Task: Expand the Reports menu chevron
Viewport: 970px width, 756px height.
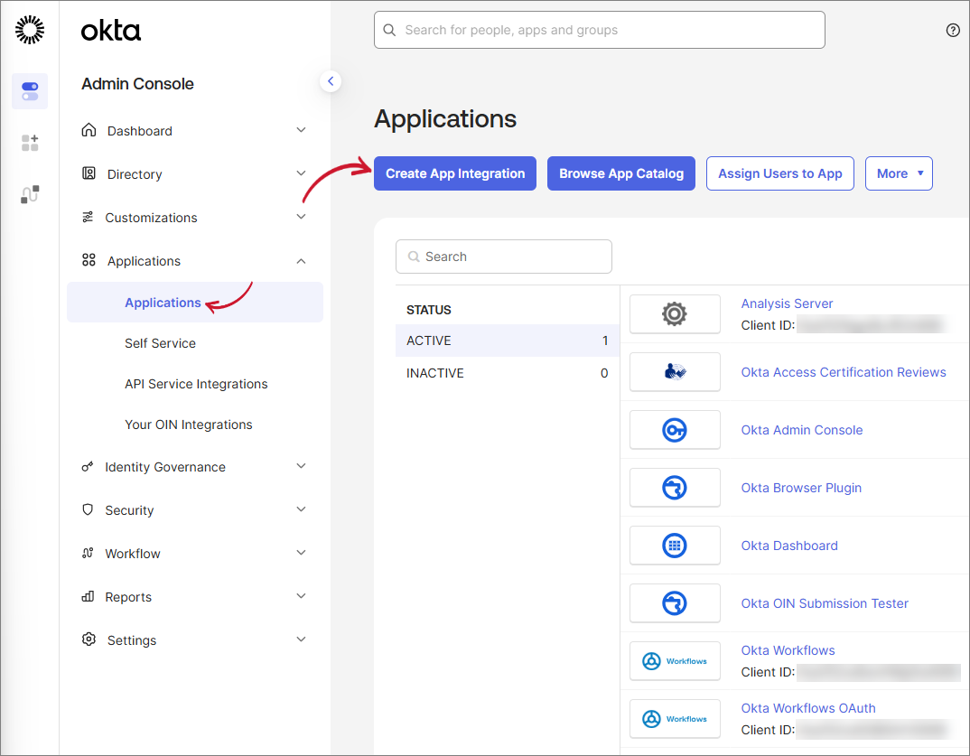Action: click(302, 596)
